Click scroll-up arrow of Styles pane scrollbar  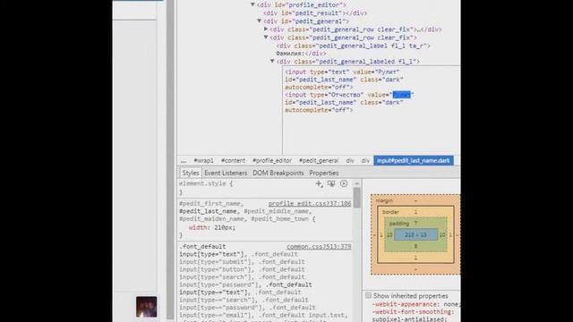pyautogui.click(x=357, y=183)
